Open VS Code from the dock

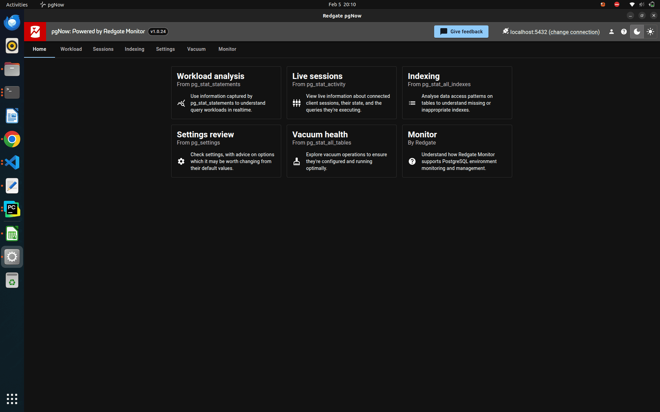pos(12,162)
